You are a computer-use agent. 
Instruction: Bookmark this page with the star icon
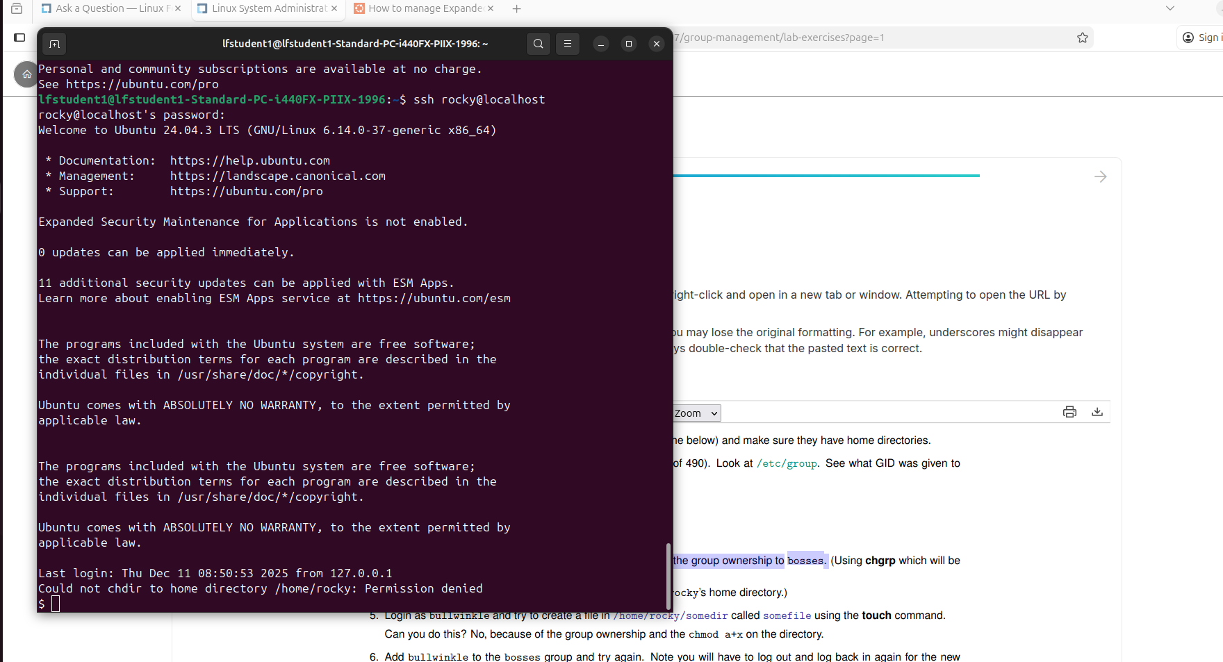pos(1083,38)
